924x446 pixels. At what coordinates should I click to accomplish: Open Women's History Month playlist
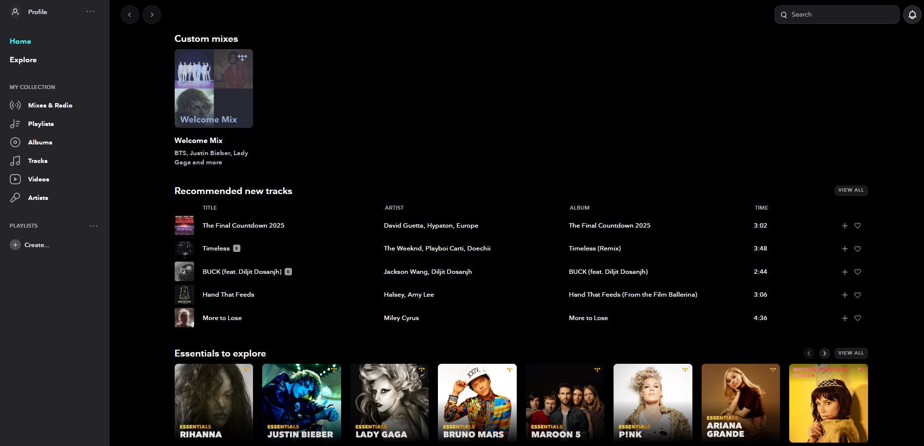pyautogui.click(x=829, y=403)
